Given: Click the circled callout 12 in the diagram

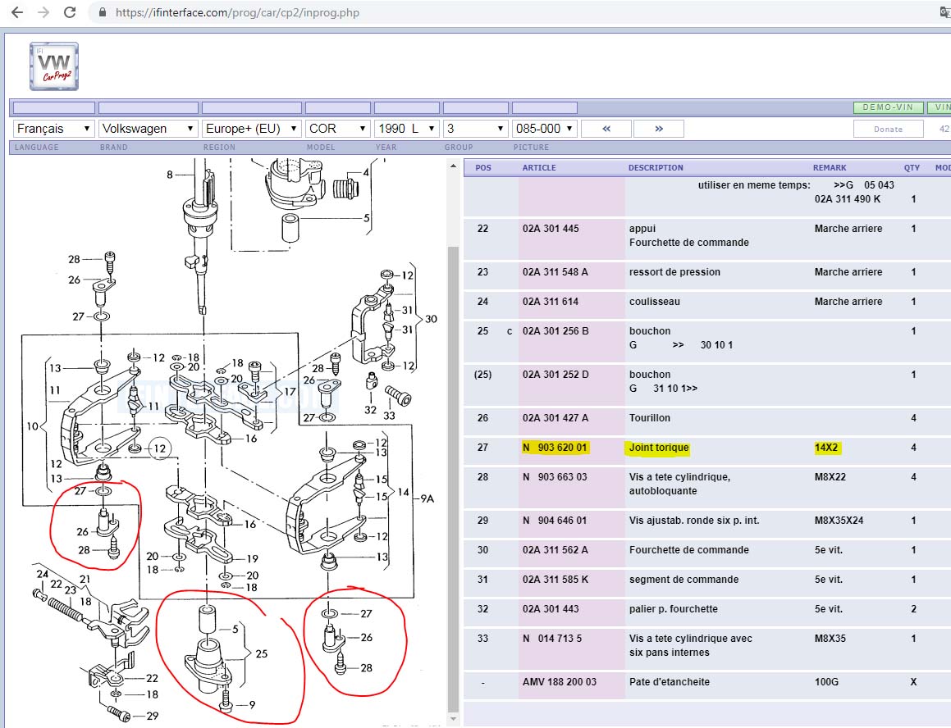Looking at the screenshot, I should click(160, 448).
